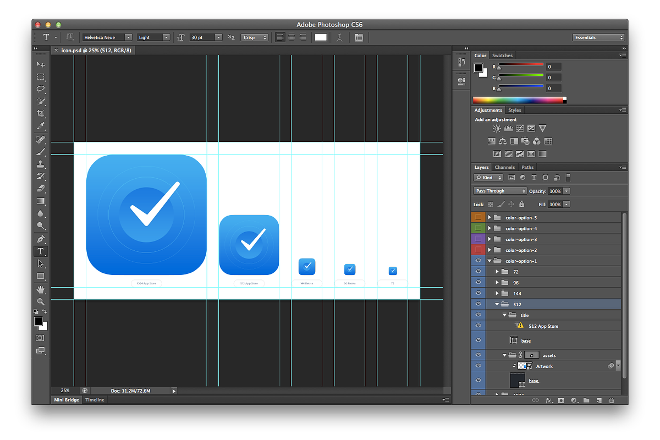Expand the 72 layer group
The width and height of the screenshot is (660, 440).
point(497,272)
